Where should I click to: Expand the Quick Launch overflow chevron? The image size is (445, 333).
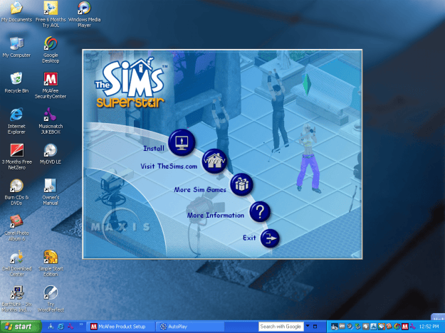click(x=81, y=324)
